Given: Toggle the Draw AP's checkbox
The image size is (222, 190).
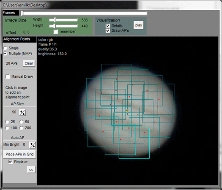Looking at the screenshot, I should (108, 30).
